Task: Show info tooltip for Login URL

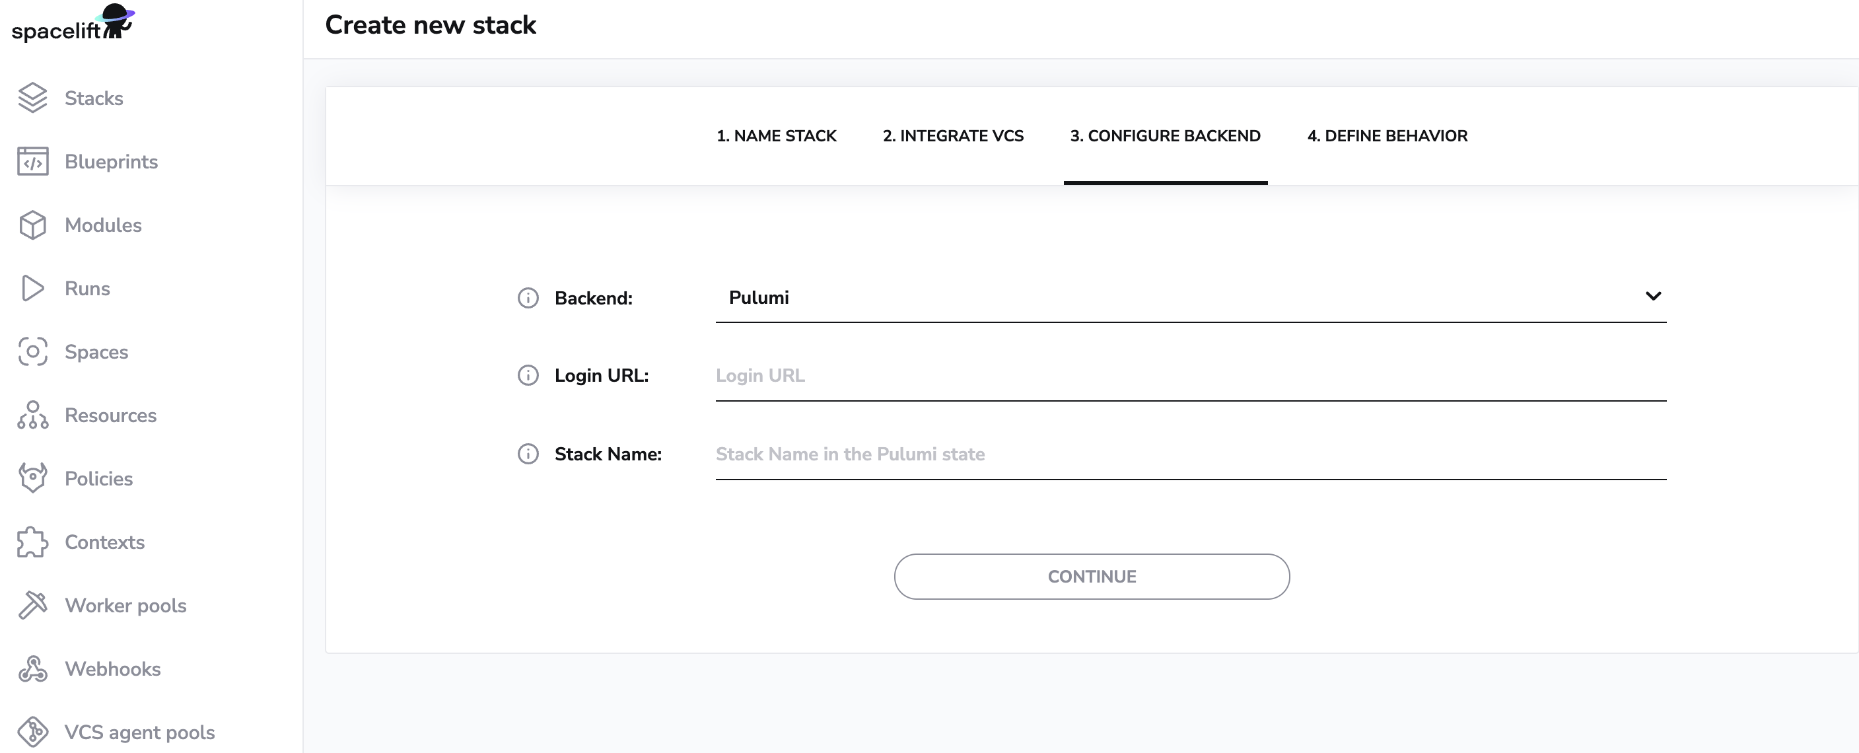Action: click(x=528, y=375)
